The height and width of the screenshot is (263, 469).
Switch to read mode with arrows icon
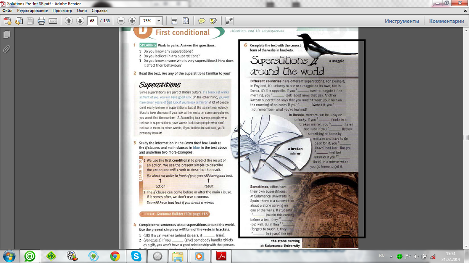(229, 21)
